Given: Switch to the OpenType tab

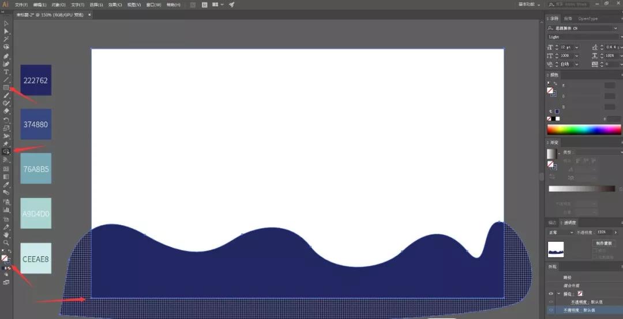Looking at the screenshot, I should click(588, 18).
